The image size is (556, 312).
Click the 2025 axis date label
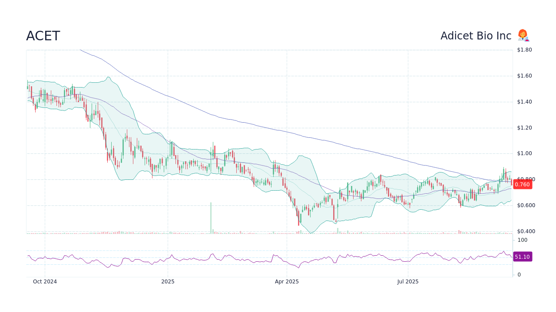[167, 281]
